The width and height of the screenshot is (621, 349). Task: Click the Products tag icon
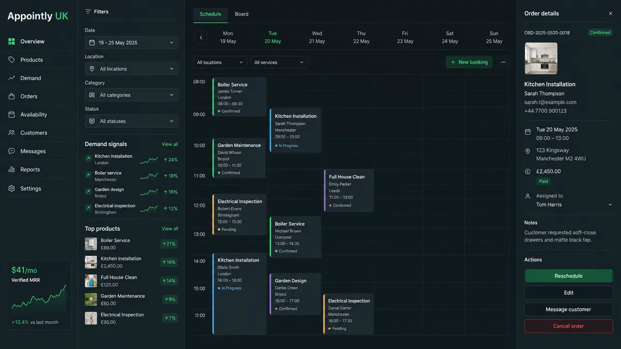coord(11,60)
